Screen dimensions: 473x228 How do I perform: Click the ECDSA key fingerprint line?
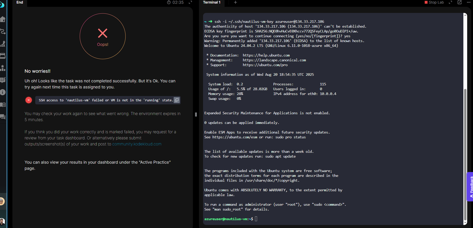click(x=281, y=31)
